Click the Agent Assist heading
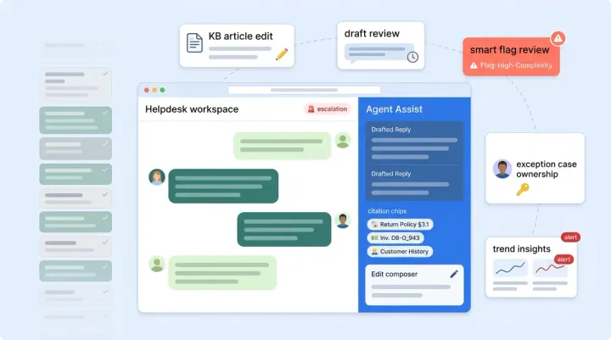 394,109
